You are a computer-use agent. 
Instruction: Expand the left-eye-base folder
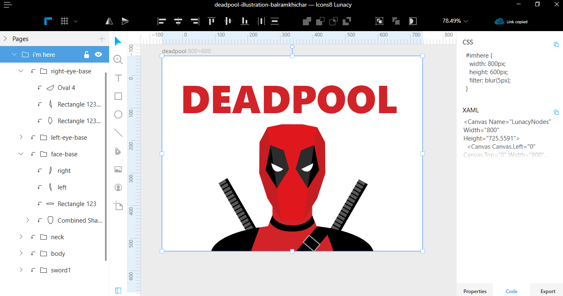21,137
